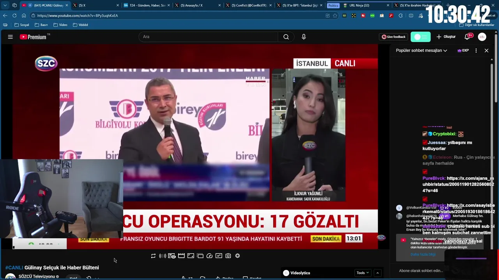
Task: Toggle the loop icon under the player
Action: point(153,256)
